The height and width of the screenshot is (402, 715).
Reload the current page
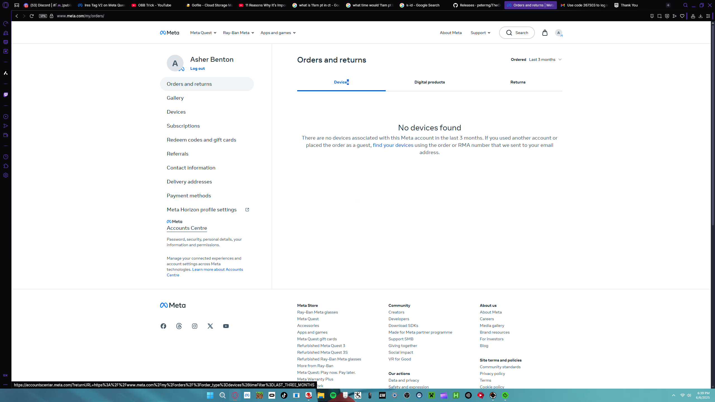tap(32, 16)
